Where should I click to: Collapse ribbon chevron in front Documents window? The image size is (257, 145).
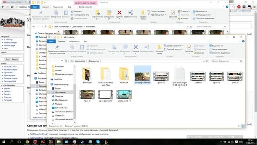click(240, 41)
